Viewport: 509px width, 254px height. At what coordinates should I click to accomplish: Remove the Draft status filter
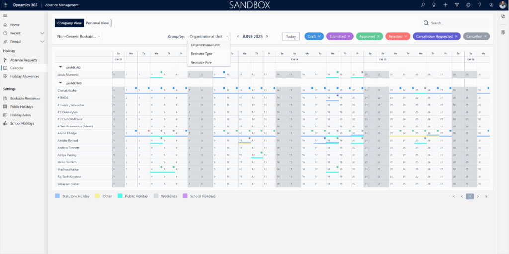319,37
